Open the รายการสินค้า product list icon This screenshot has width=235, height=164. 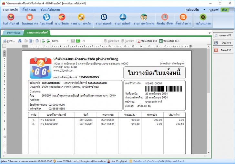[x=123, y=19]
